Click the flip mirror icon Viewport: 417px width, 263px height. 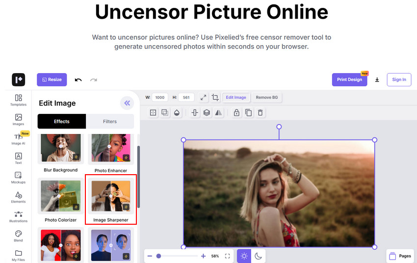pos(219,113)
